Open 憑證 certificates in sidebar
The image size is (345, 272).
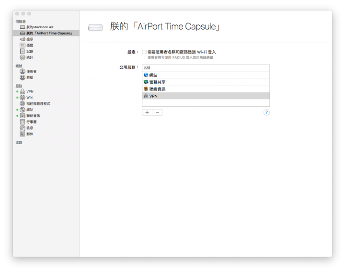26,45
